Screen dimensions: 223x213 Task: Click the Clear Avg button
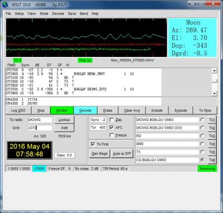(132, 110)
